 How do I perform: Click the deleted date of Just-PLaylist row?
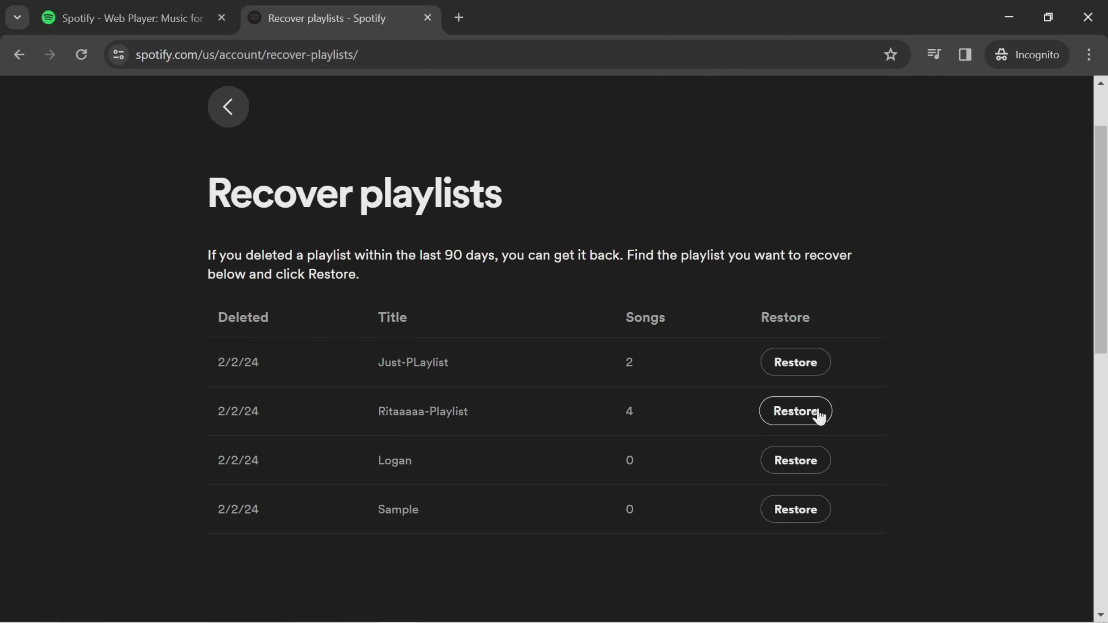pos(238,363)
